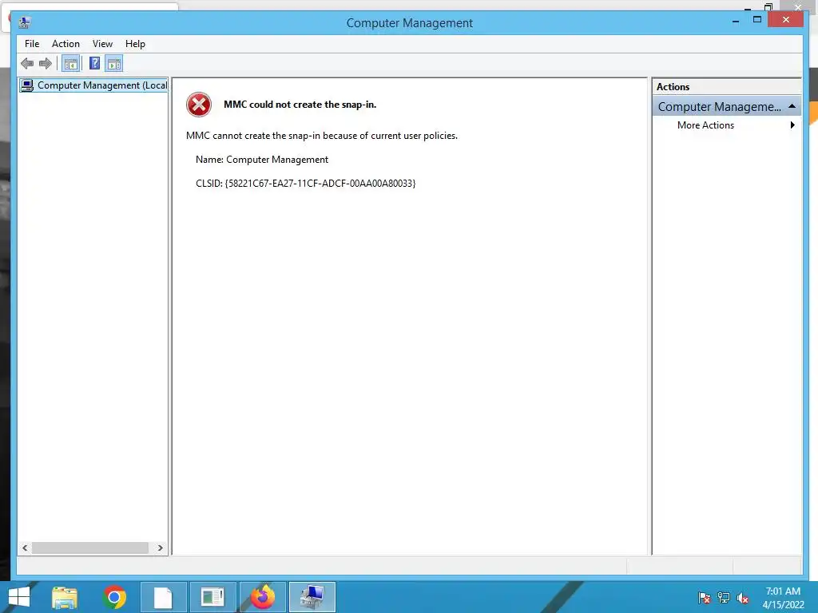The width and height of the screenshot is (818, 613).
Task: Open the View menu
Action: [102, 44]
